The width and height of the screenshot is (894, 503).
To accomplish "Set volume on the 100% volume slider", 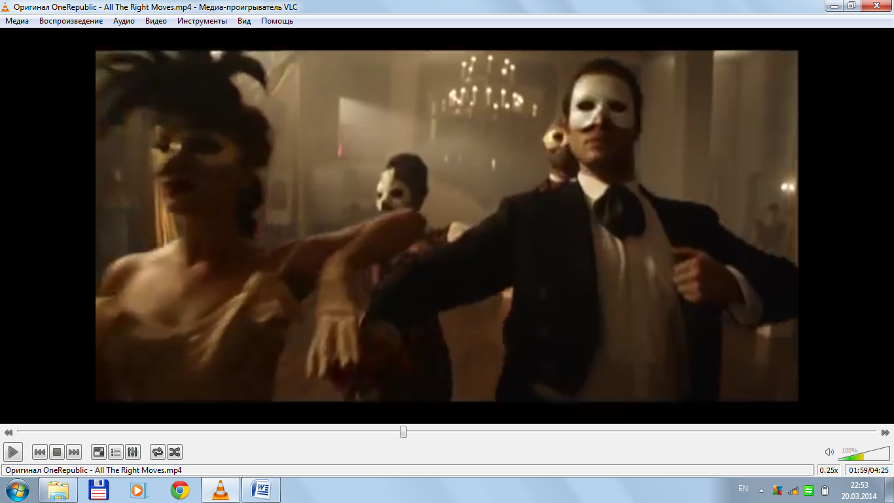I will (x=864, y=453).
